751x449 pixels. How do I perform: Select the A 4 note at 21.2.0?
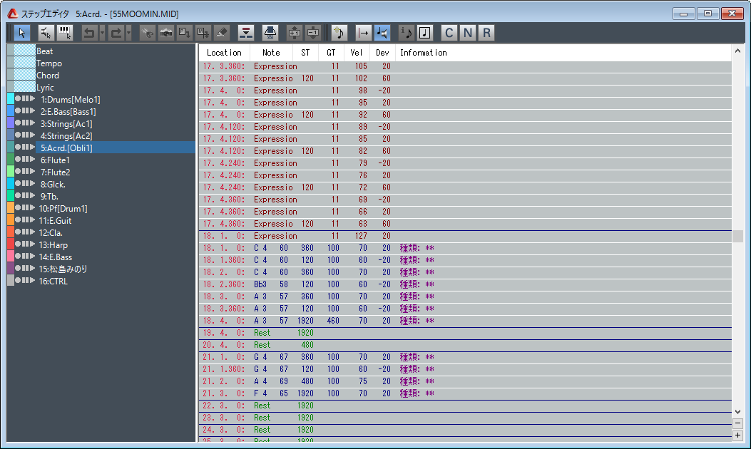(x=465, y=381)
